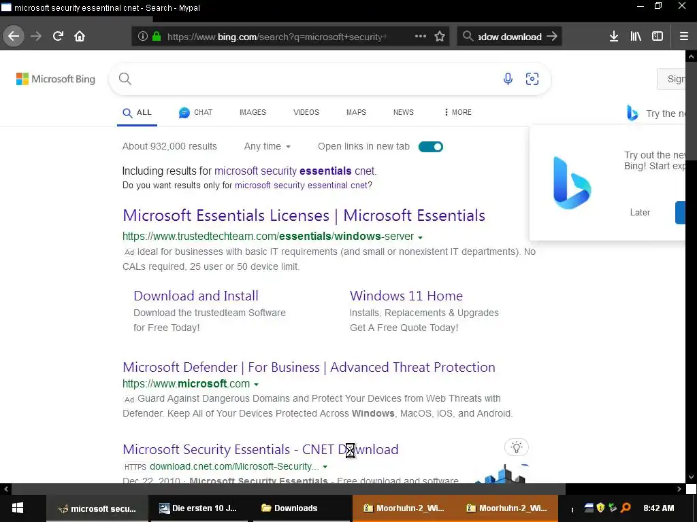Click the browser search box text
The image size is (697, 522).
tap(509, 37)
